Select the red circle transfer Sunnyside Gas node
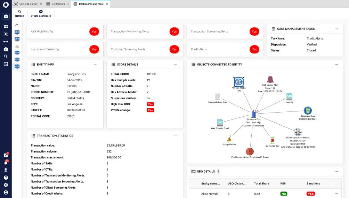This screenshot has height=198, width=349. pos(272,140)
